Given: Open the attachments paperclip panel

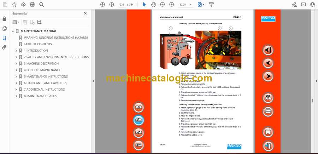Looking at the screenshot, I should [4, 47].
